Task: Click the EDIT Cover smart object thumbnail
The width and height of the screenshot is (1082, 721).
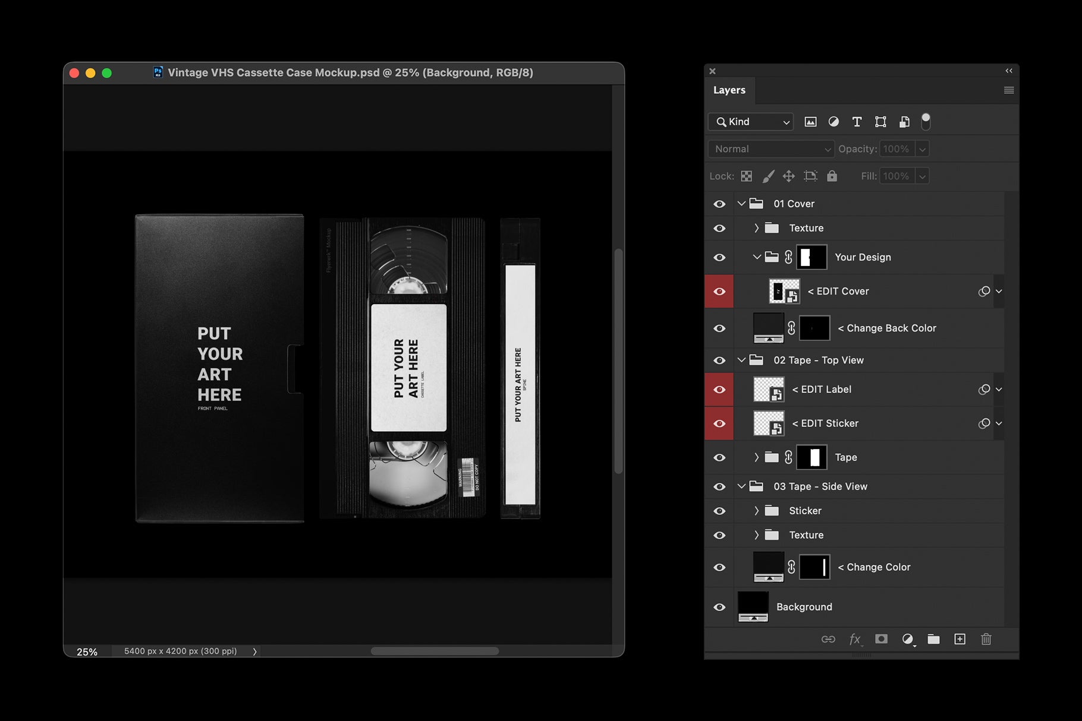Action: click(784, 291)
